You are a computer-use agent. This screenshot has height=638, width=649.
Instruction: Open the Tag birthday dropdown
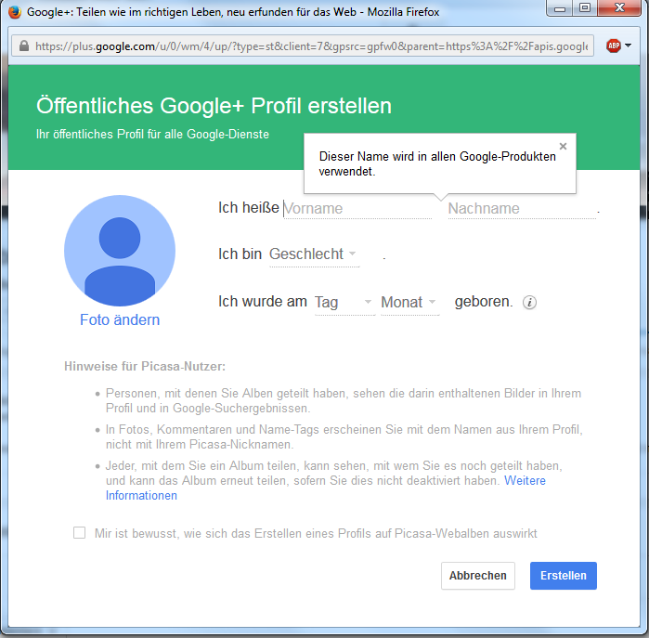pyautogui.click(x=344, y=303)
